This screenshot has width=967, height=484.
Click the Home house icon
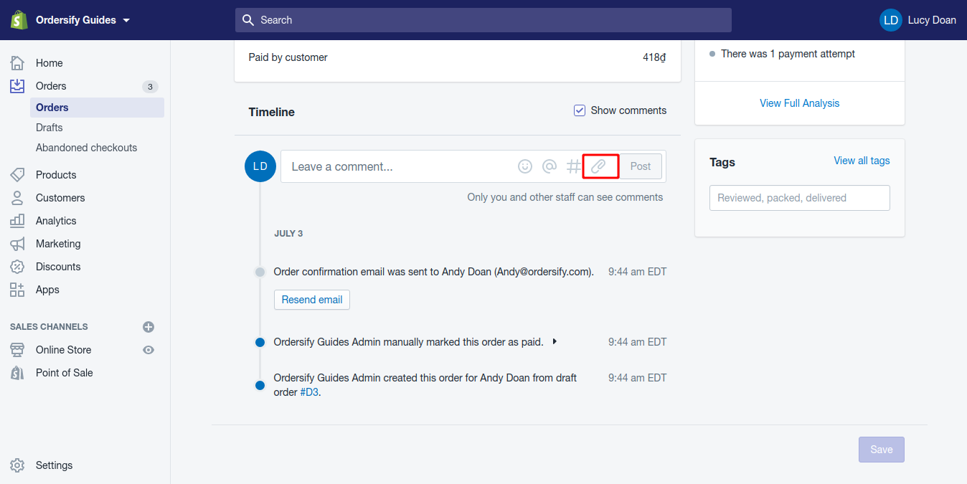[x=17, y=63]
